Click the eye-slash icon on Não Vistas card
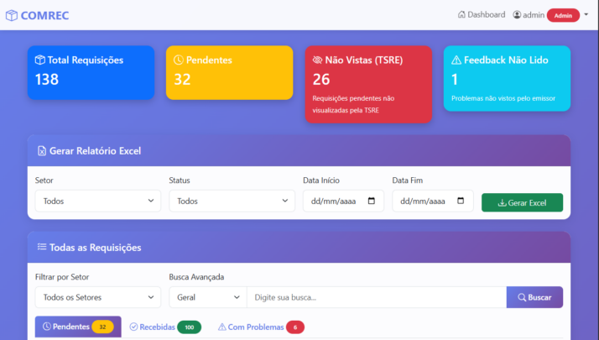The width and height of the screenshot is (599, 340). (x=317, y=60)
